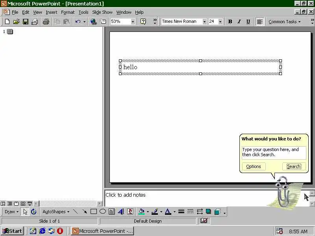Click the Assistant's Search button
This screenshot has height=236, width=315.
[x=294, y=166]
